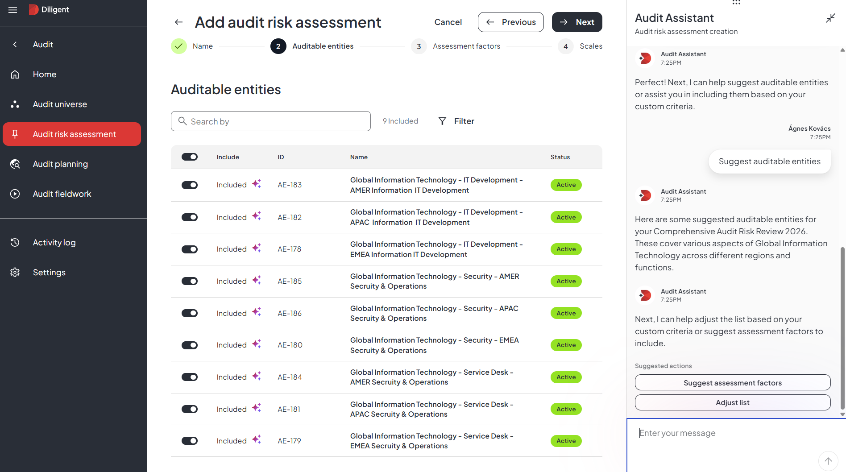This screenshot has width=846, height=472.
Task: Toggle off inclusion for AE-182
Action: click(190, 217)
